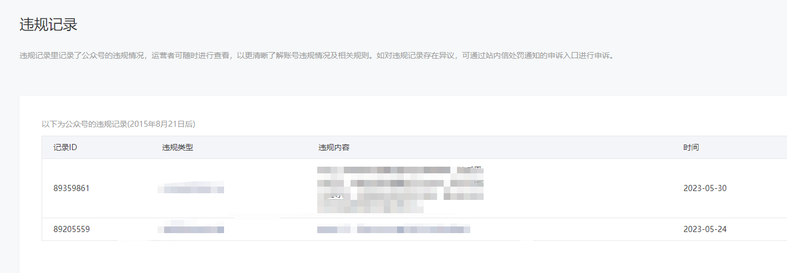Select the 违规类型 column header

[177, 147]
